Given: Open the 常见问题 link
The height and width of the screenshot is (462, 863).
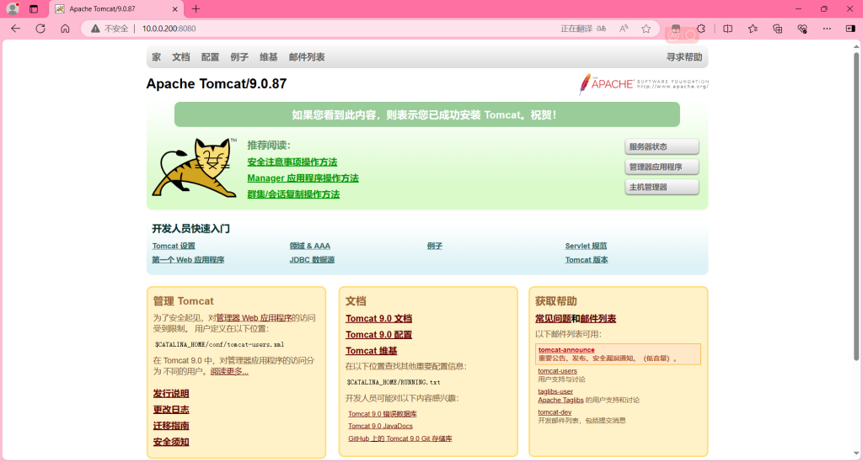Looking at the screenshot, I should coord(553,319).
